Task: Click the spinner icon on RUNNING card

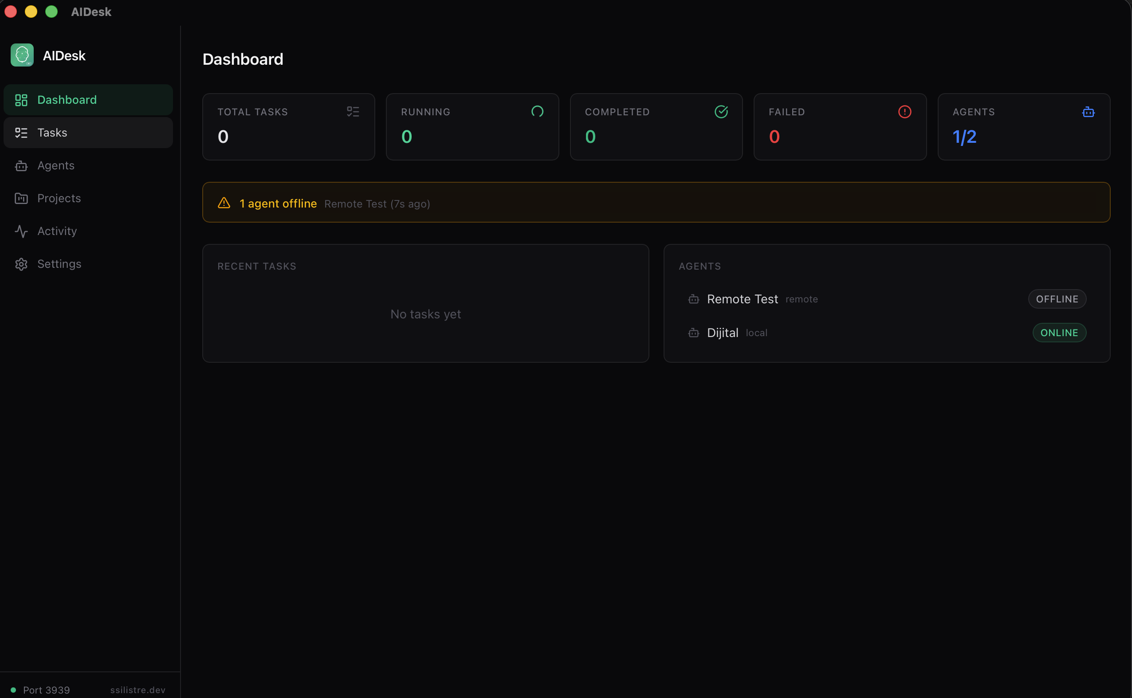Action: click(537, 111)
